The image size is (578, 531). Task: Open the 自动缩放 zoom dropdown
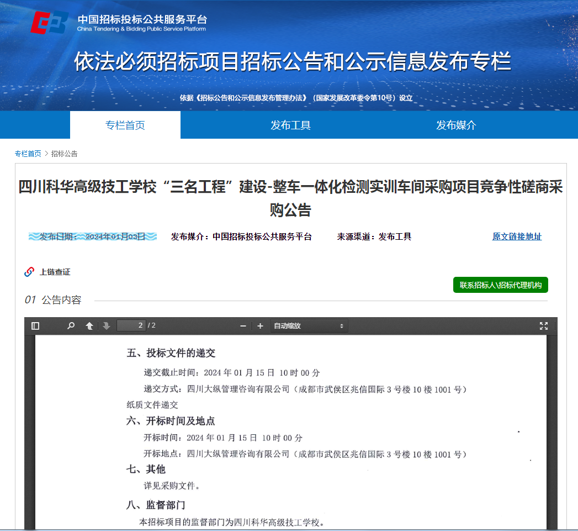coord(309,326)
